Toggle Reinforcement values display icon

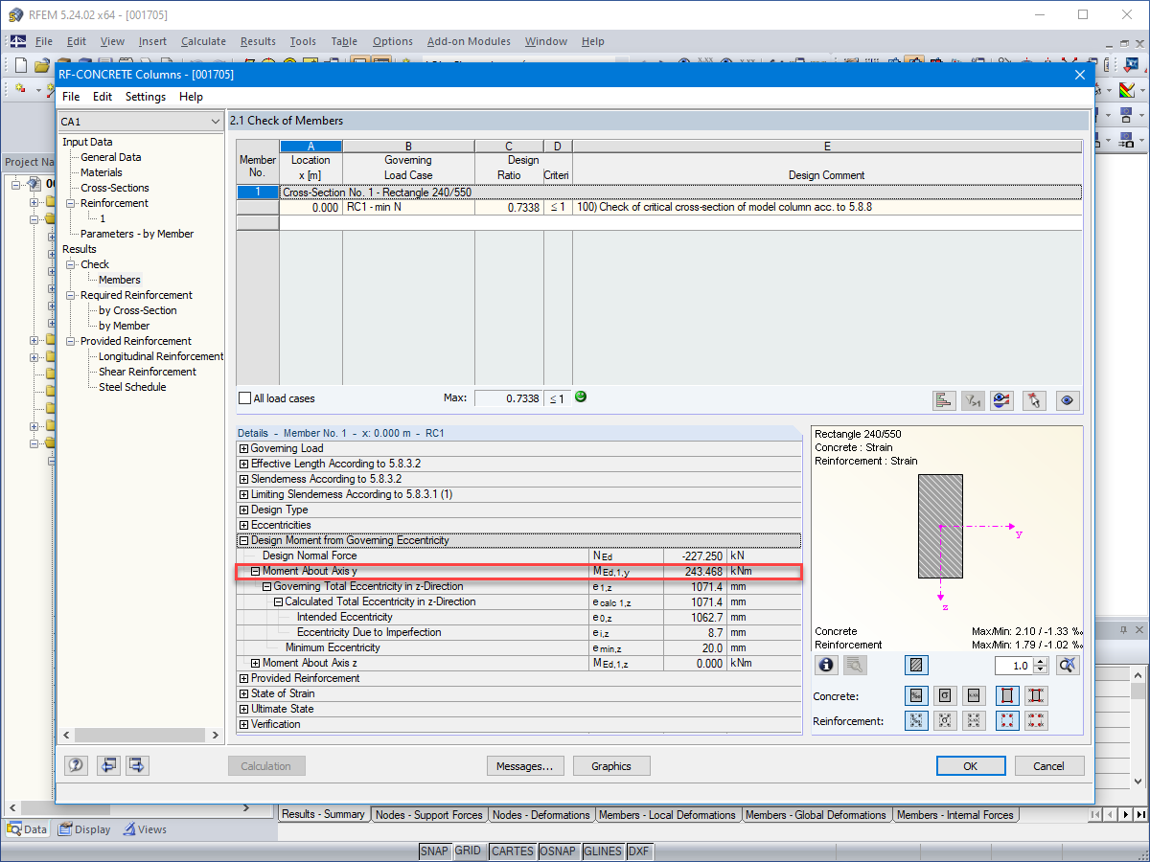(x=1036, y=720)
